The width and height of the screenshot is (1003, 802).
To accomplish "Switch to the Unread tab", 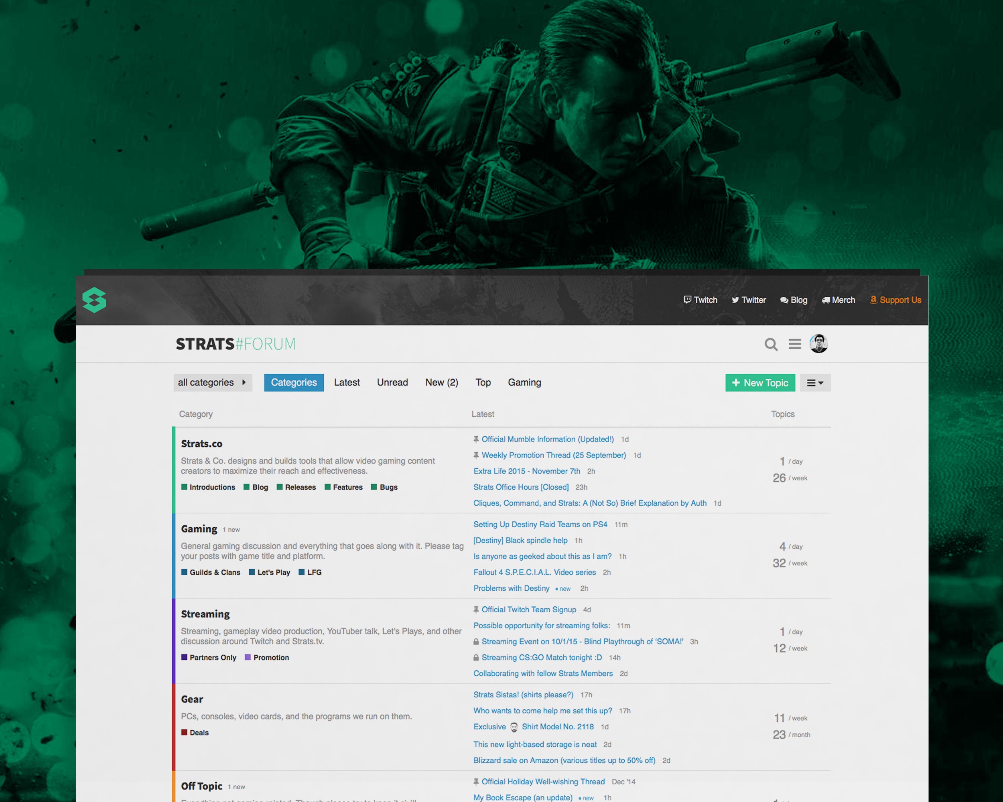I will point(392,383).
